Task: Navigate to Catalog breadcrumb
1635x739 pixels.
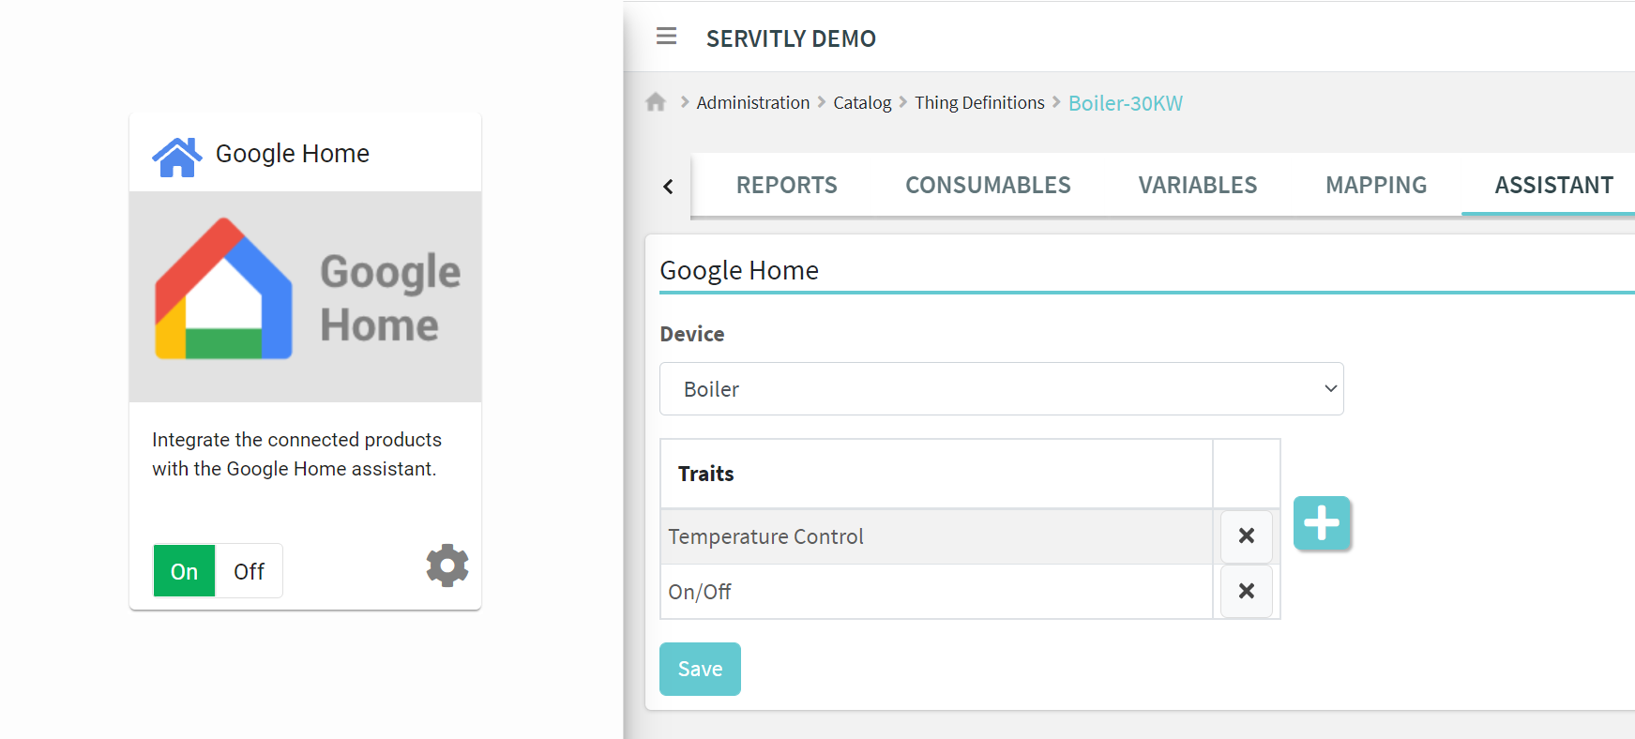Action: tap(862, 102)
